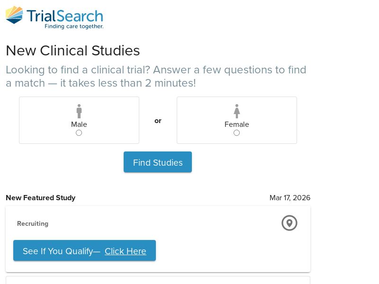The height and width of the screenshot is (284, 379).
Task: Click the female person figure icon
Action: [x=236, y=111]
